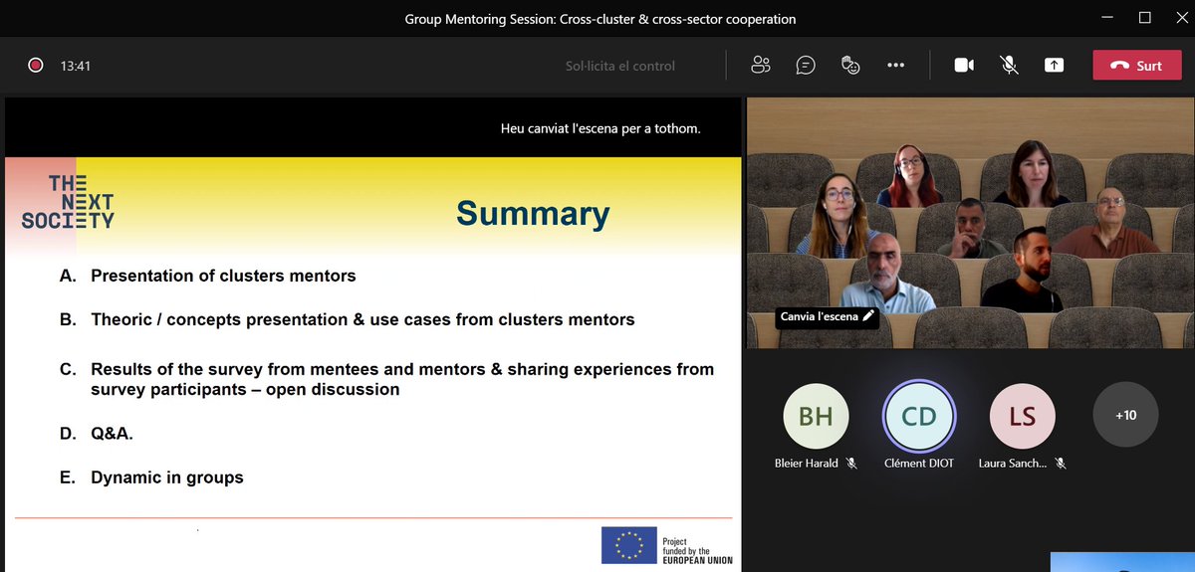
Task: Show the +10 additional participants
Action: pyautogui.click(x=1125, y=415)
